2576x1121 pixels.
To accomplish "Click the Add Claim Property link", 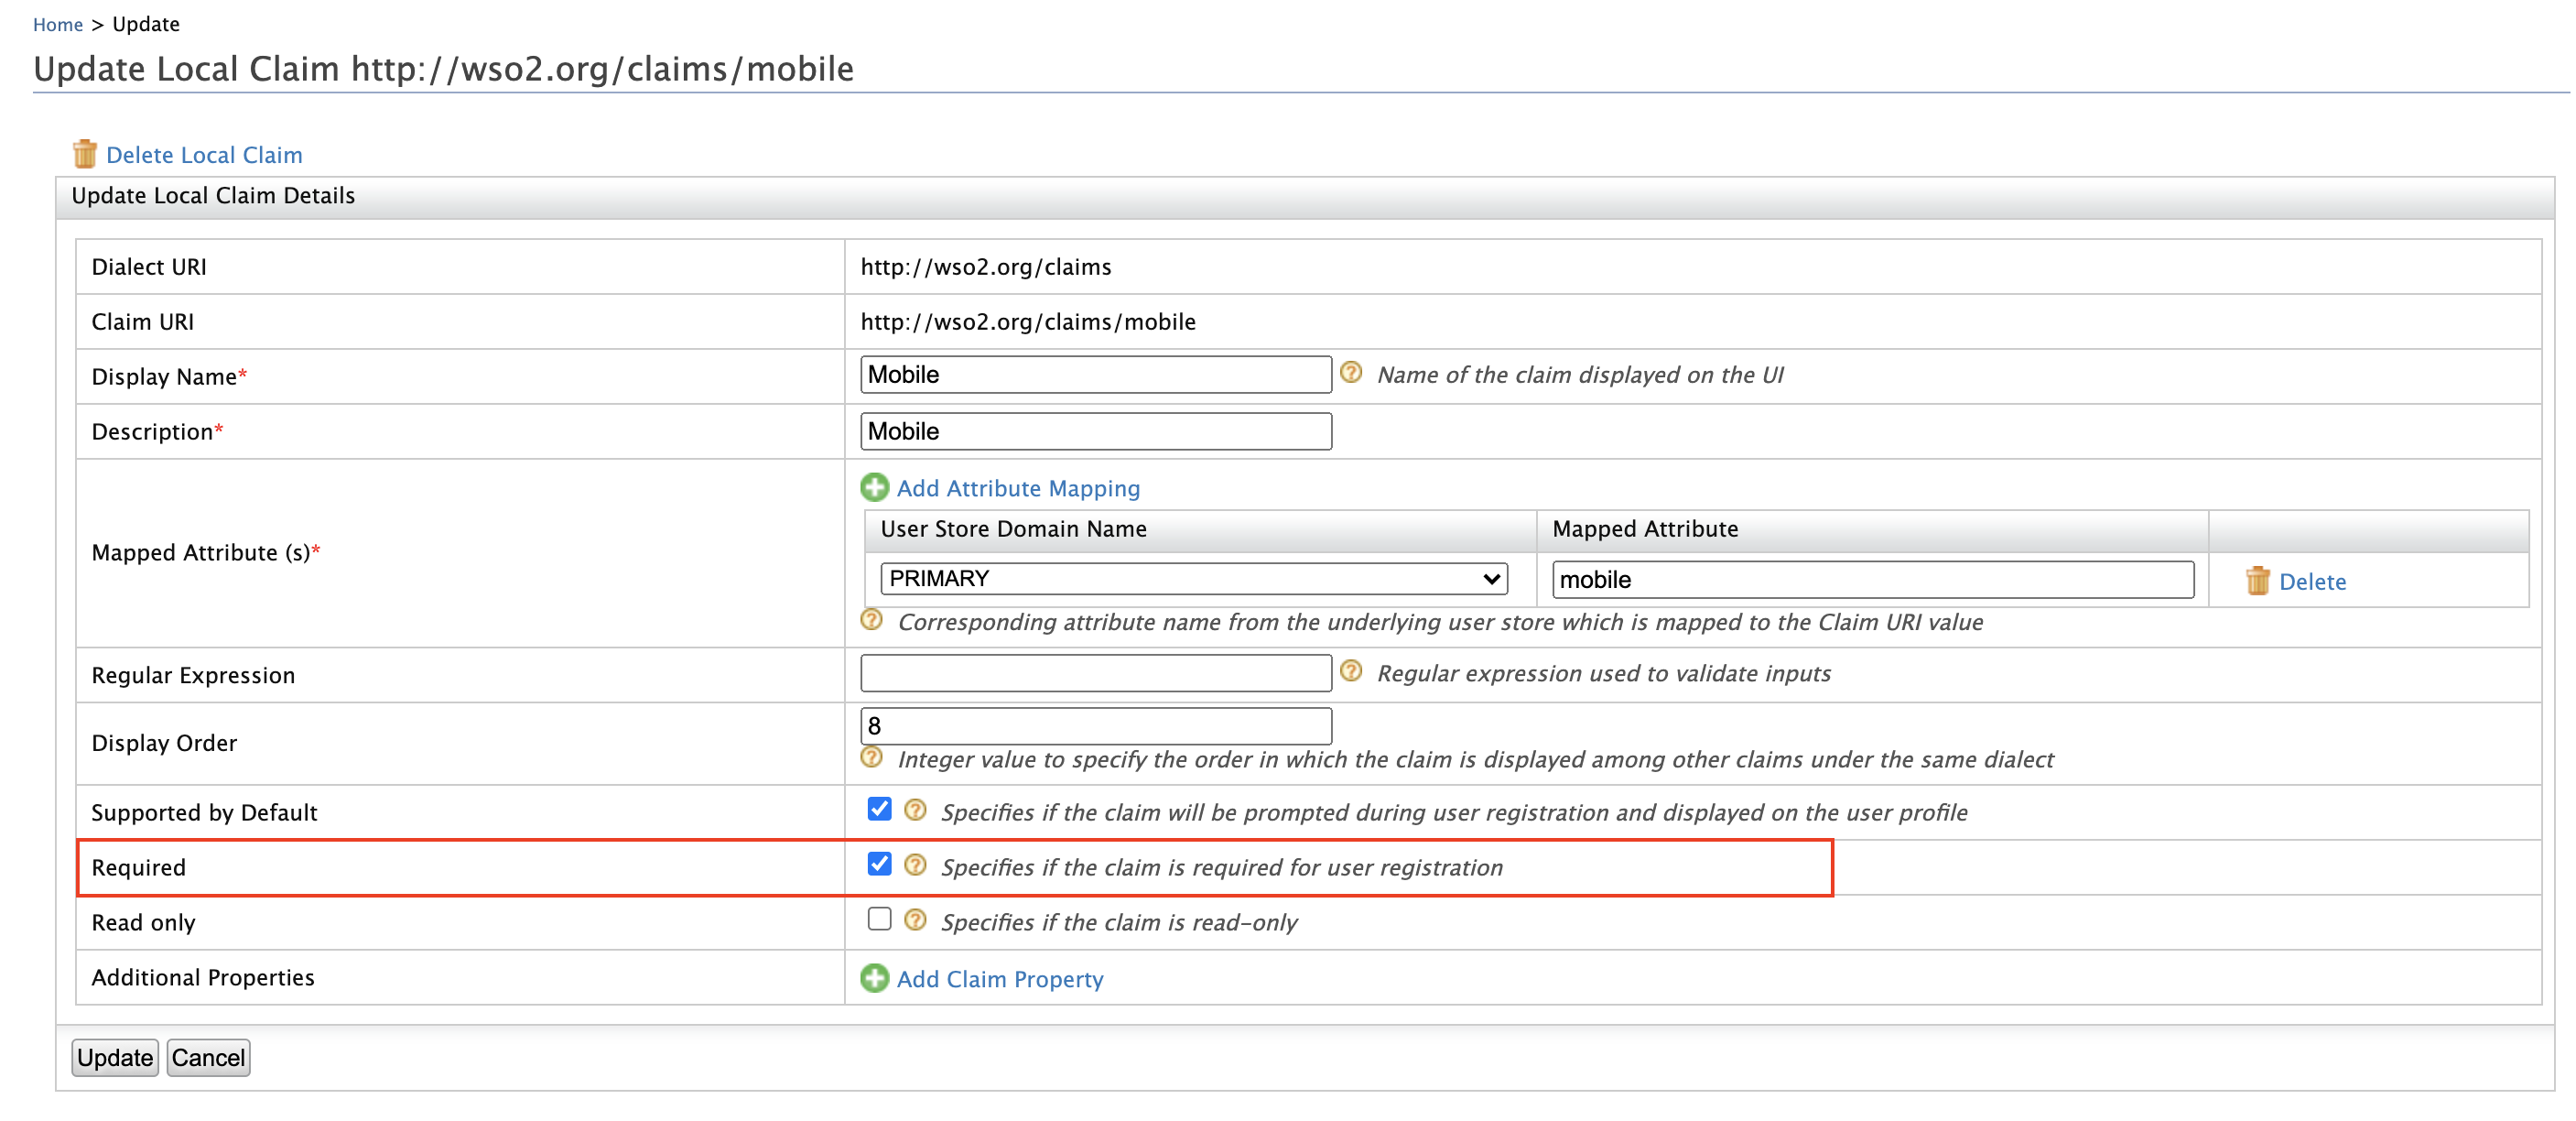I will 1000,979.
